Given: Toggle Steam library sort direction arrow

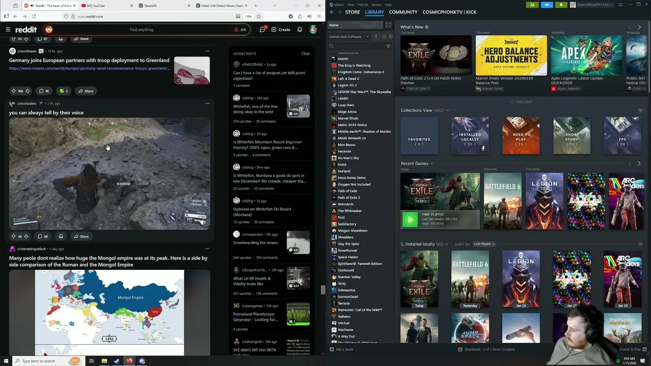Looking at the screenshot, I should [376, 37].
